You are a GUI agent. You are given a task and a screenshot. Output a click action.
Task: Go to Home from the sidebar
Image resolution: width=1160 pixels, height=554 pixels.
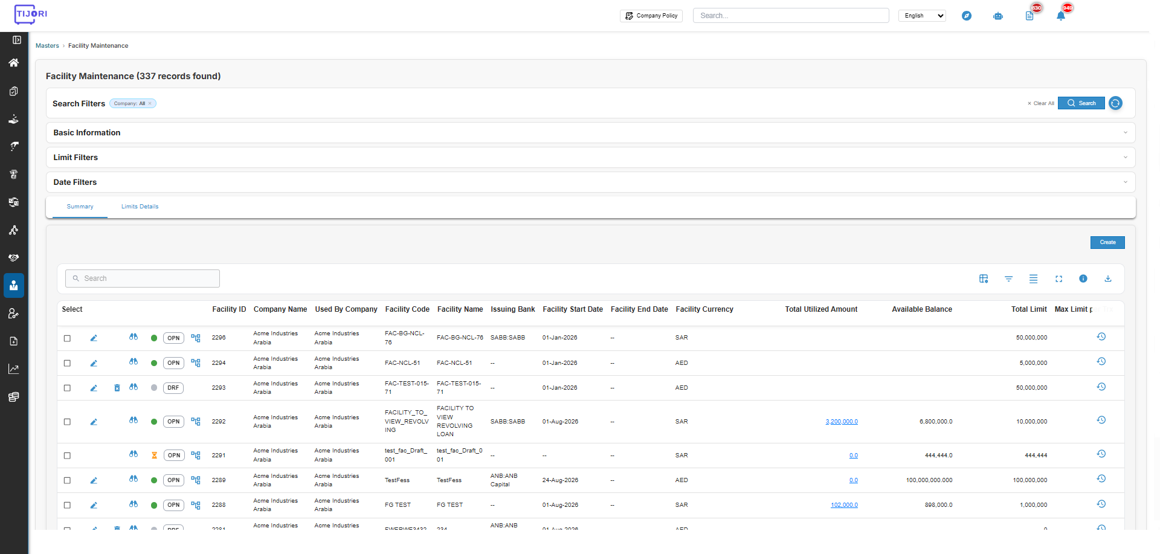point(14,63)
